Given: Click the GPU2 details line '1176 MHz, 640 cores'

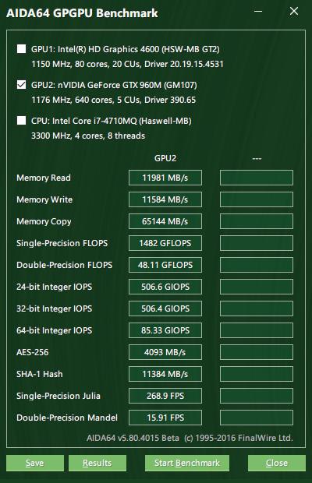Looking at the screenshot, I should click(x=113, y=100).
